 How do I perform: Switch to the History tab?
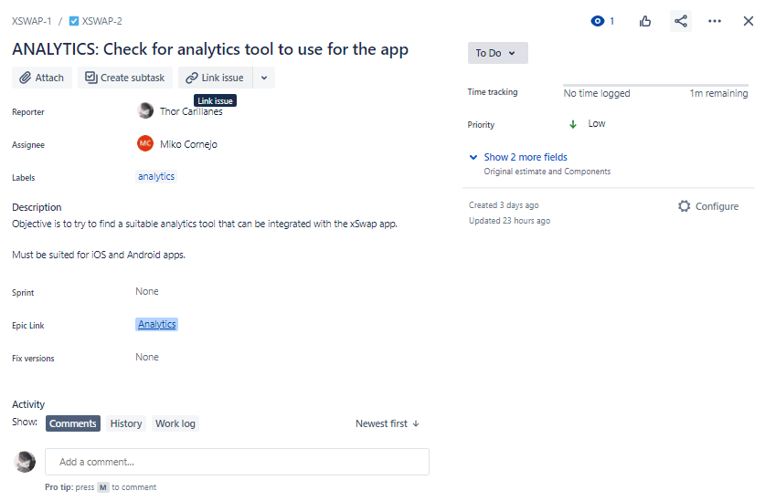(x=126, y=423)
